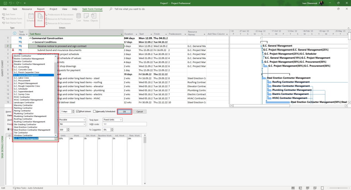Open the constraint date NA dropdown
Viewport: 351px width, 190px height.
coord(84,124)
